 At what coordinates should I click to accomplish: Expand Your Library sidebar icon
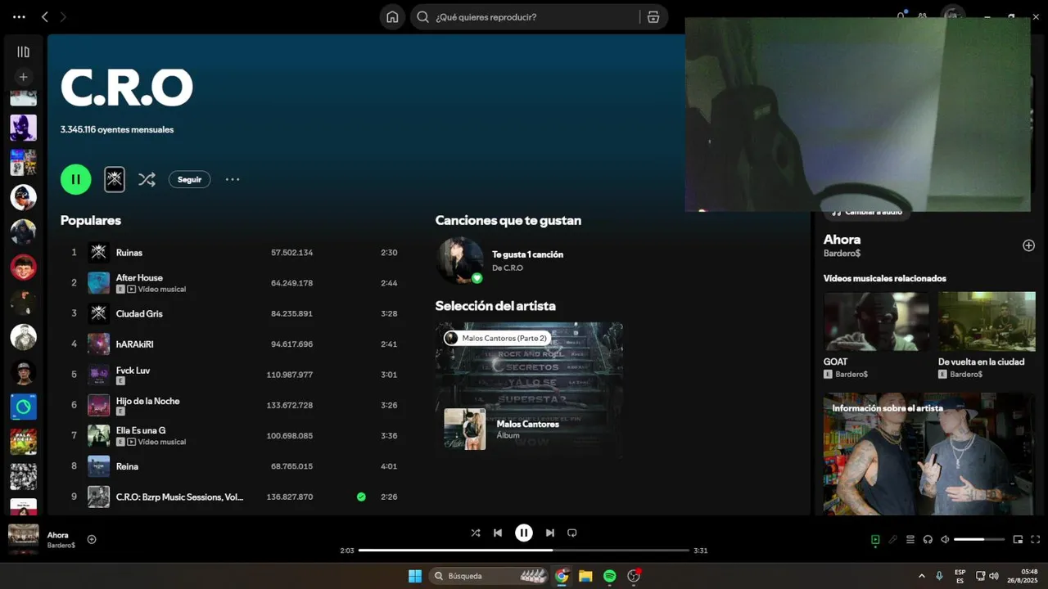tap(23, 52)
